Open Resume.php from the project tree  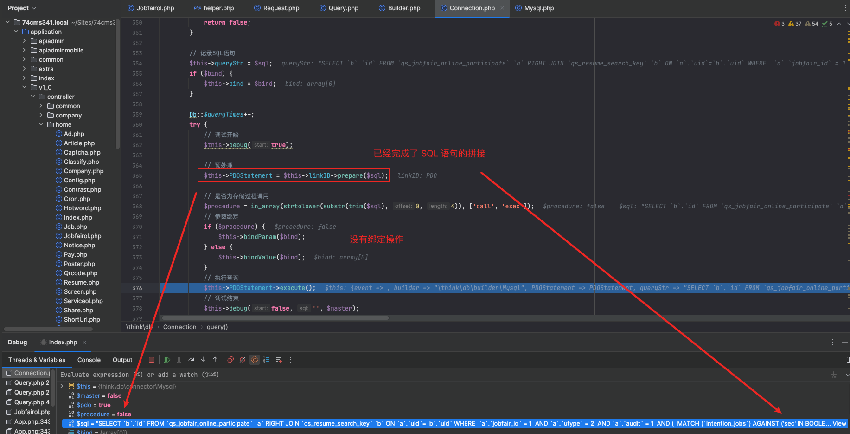point(81,282)
